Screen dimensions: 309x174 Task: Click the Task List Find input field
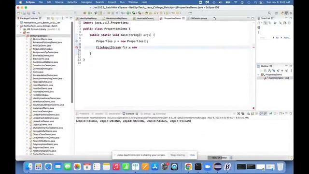[265, 38]
